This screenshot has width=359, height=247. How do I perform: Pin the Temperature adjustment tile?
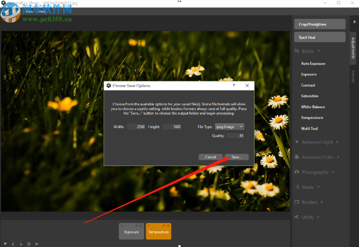(164, 226)
